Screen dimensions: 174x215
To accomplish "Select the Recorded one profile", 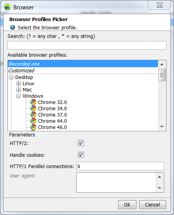I will point(83,64).
